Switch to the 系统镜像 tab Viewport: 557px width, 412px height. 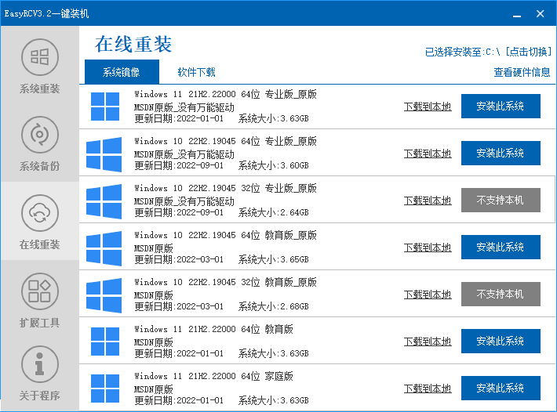click(122, 72)
